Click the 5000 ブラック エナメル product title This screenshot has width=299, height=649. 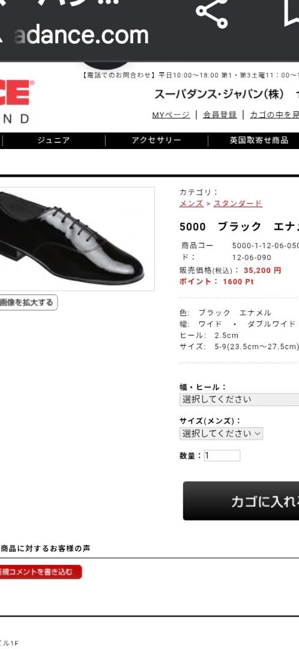[x=239, y=227]
